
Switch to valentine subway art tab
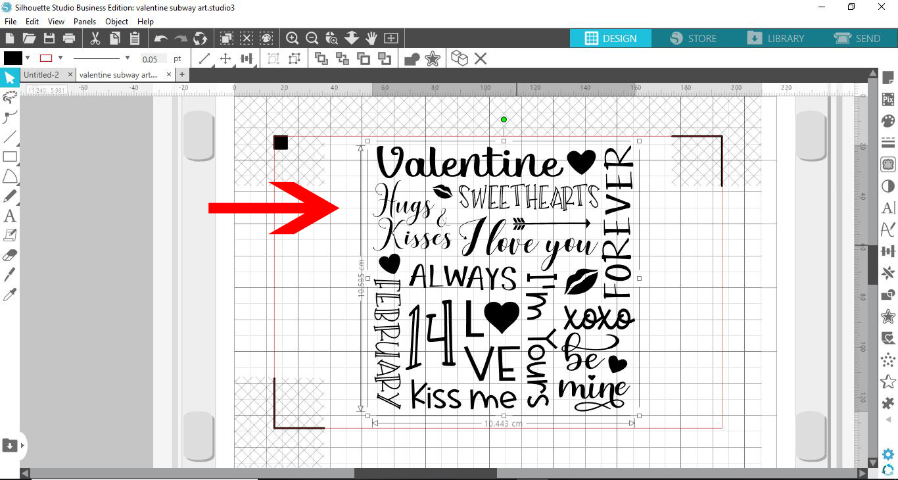click(118, 75)
